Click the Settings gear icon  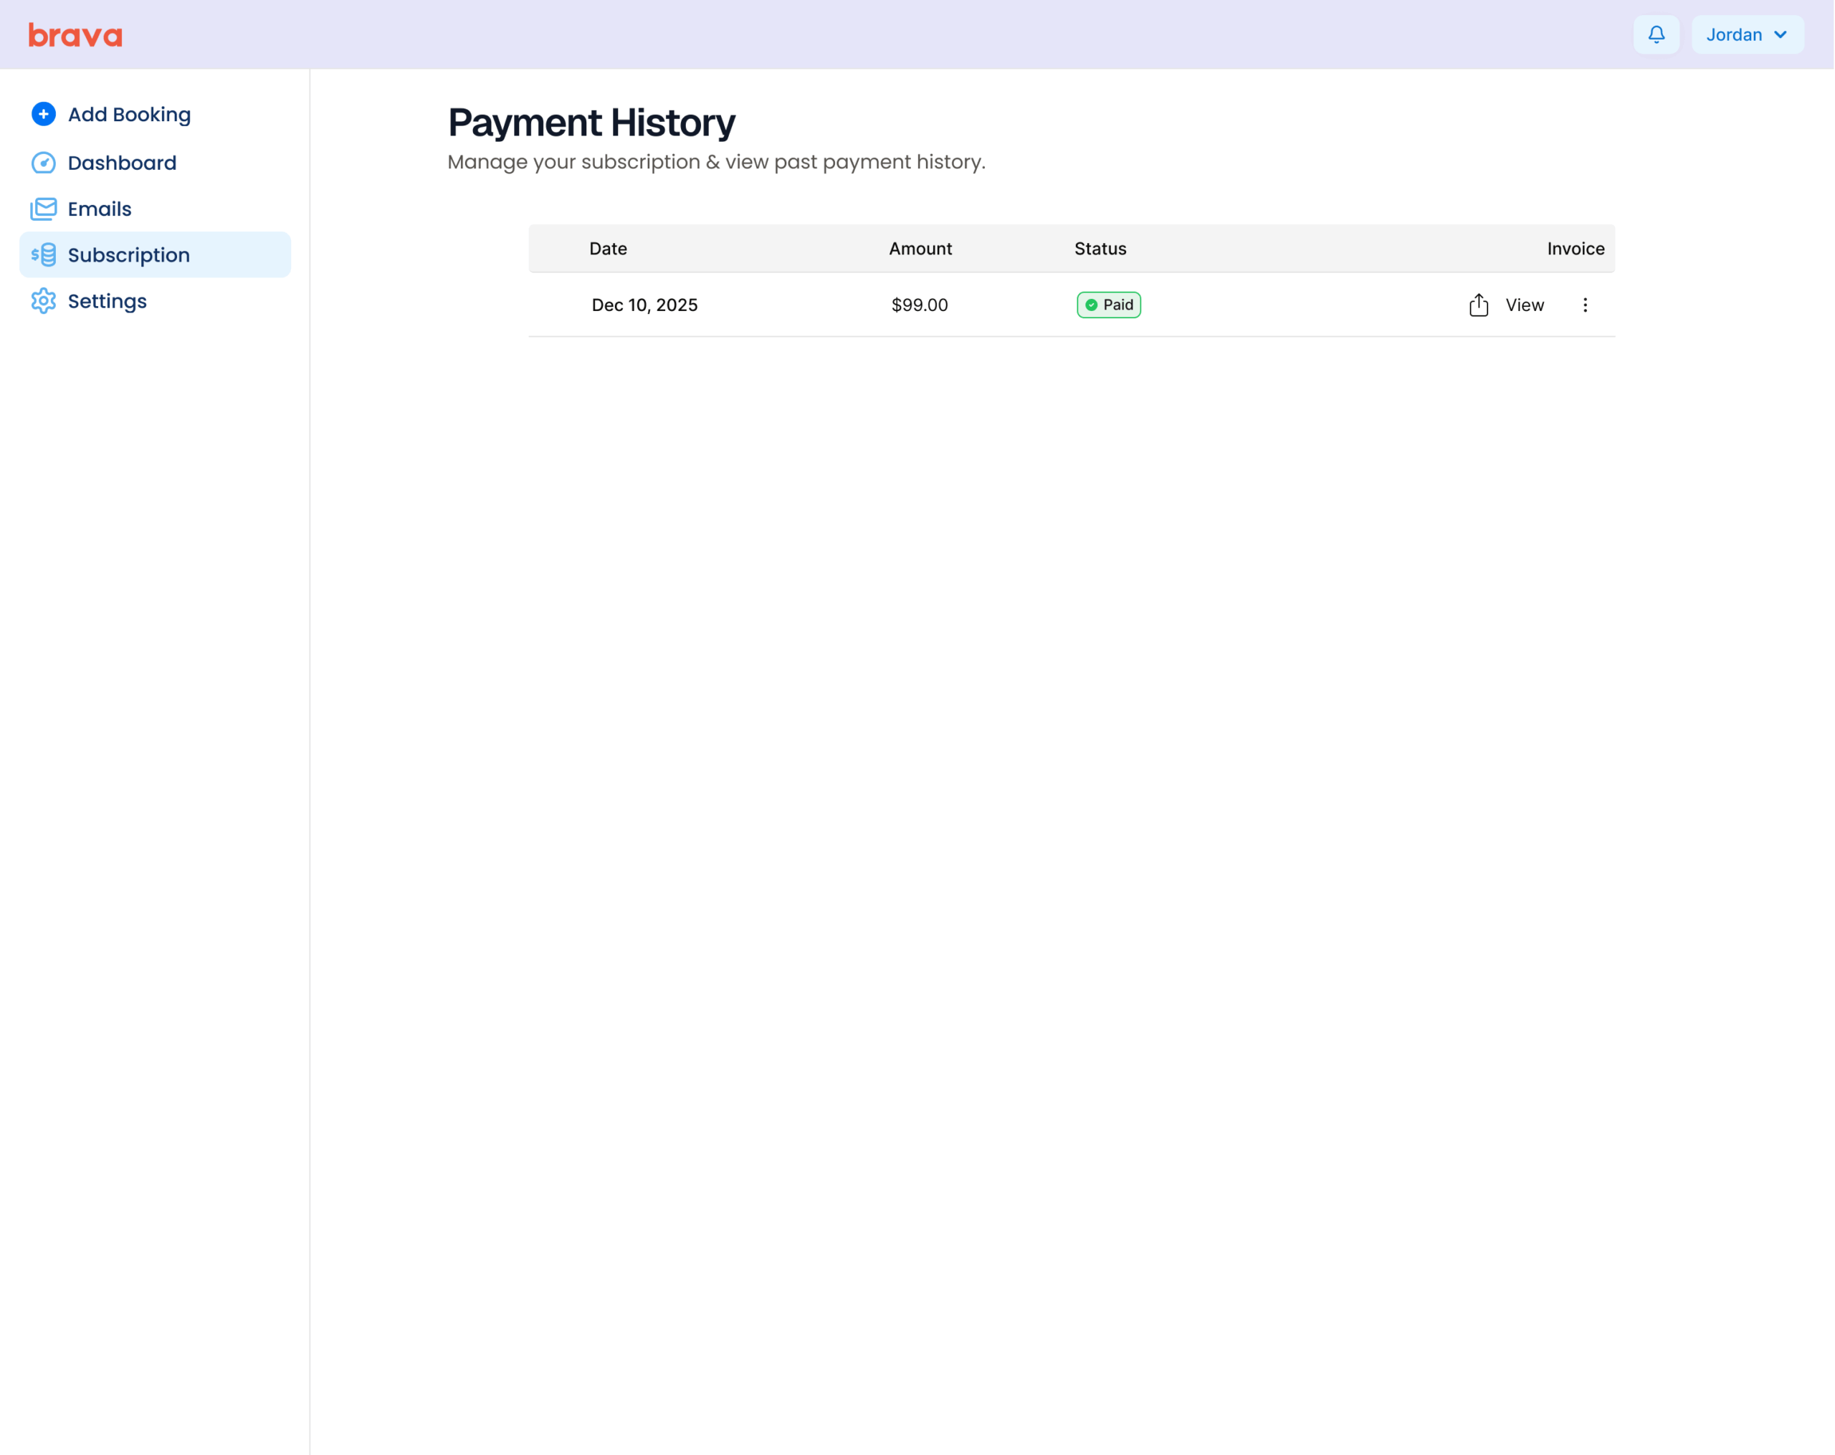(44, 301)
